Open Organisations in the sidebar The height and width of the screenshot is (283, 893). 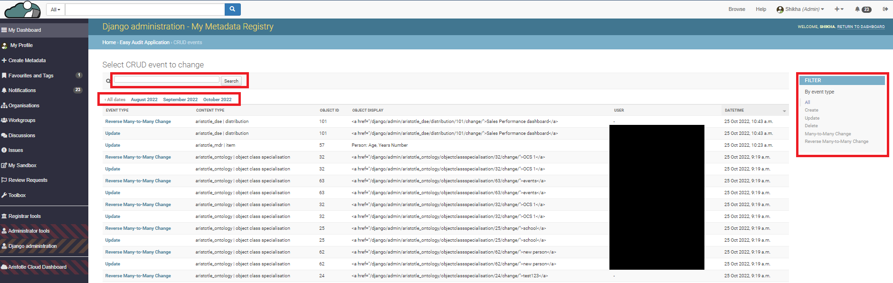23,105
